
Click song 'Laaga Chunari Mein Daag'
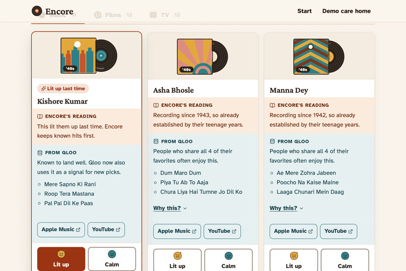[x=310, y=192]
